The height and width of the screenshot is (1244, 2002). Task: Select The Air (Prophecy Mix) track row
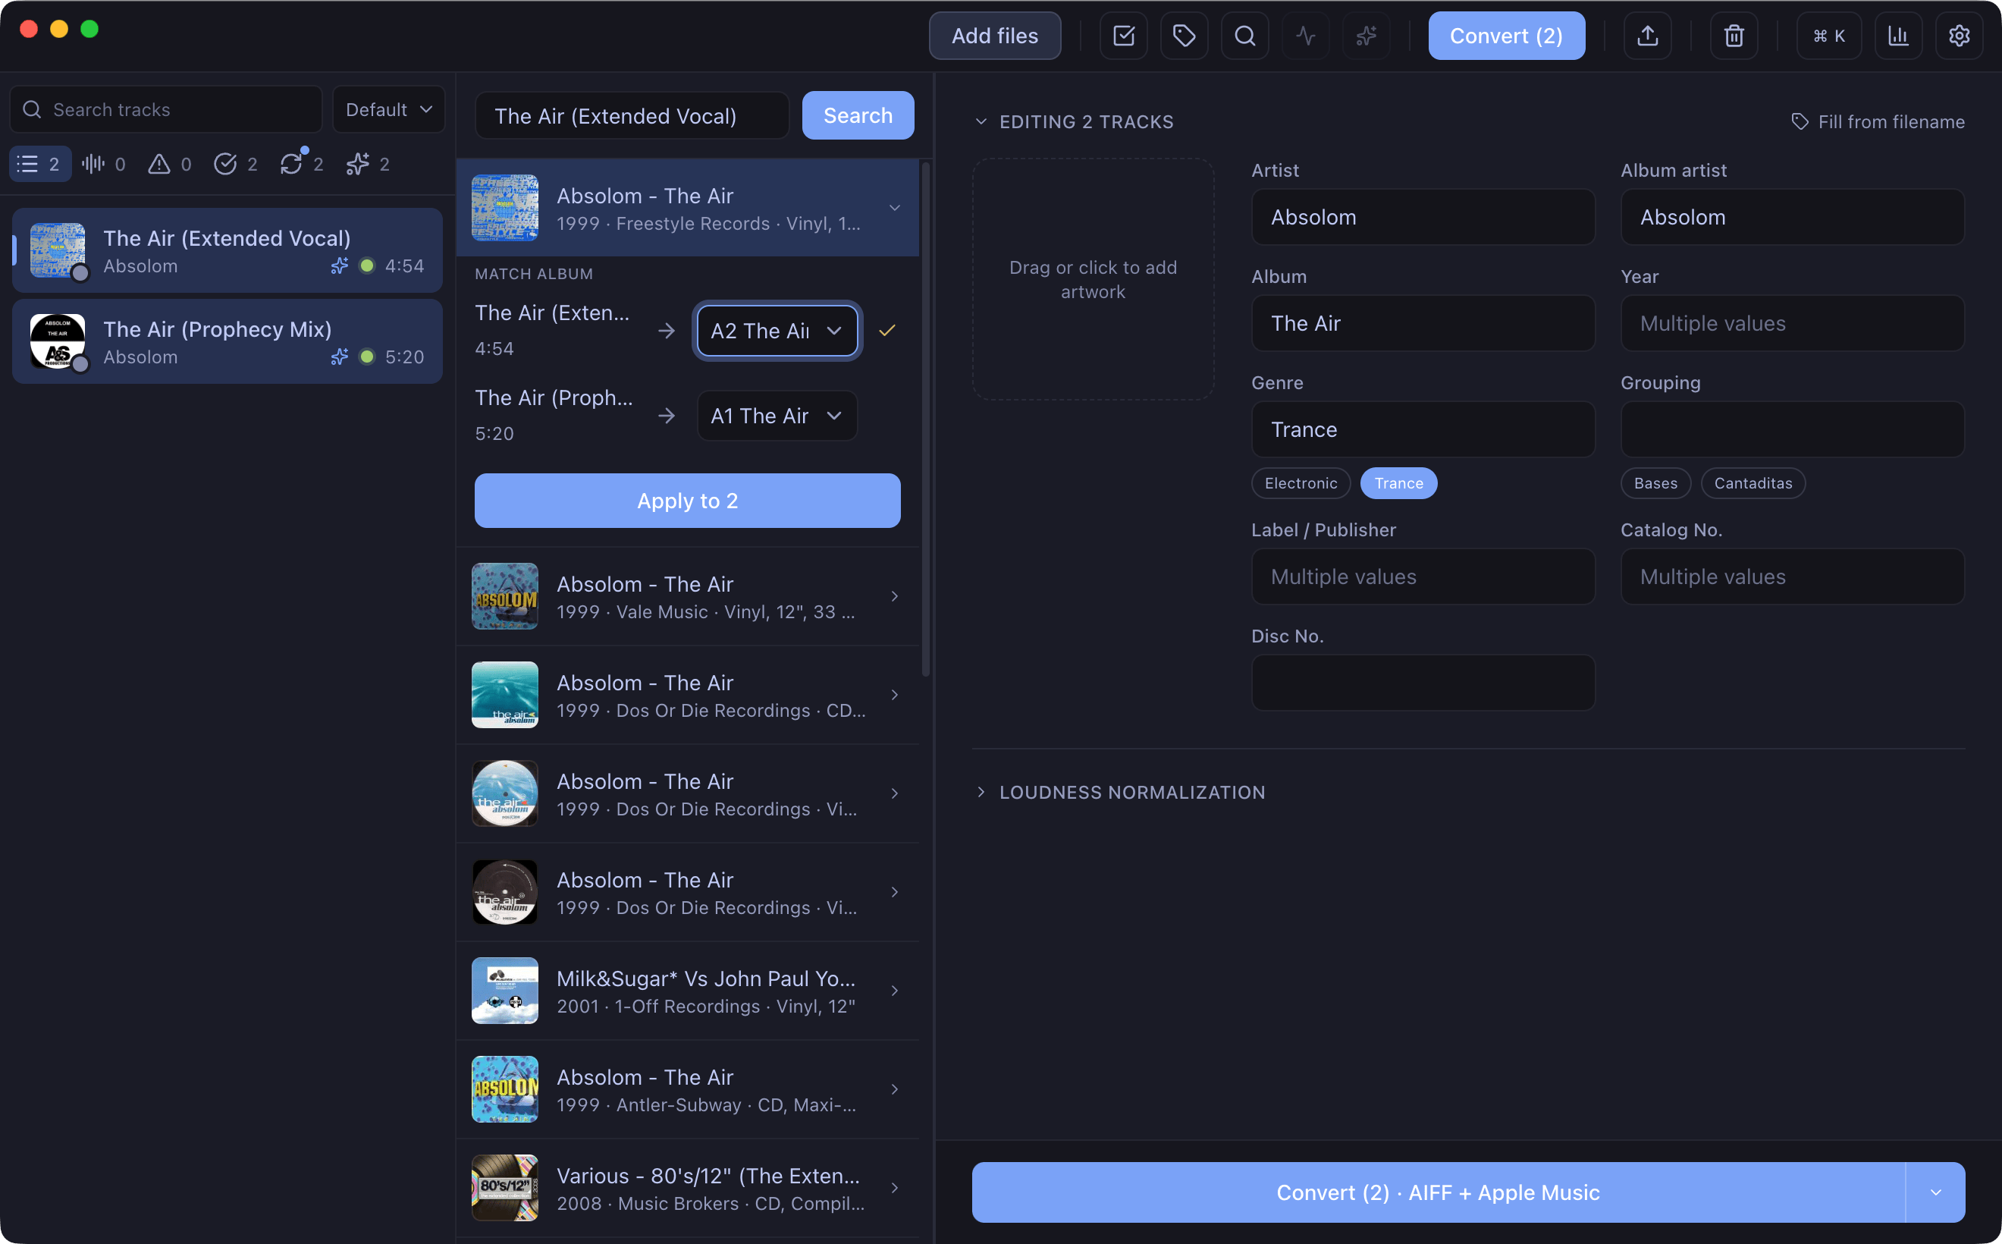pyautogui.click(x=227, y=341)
